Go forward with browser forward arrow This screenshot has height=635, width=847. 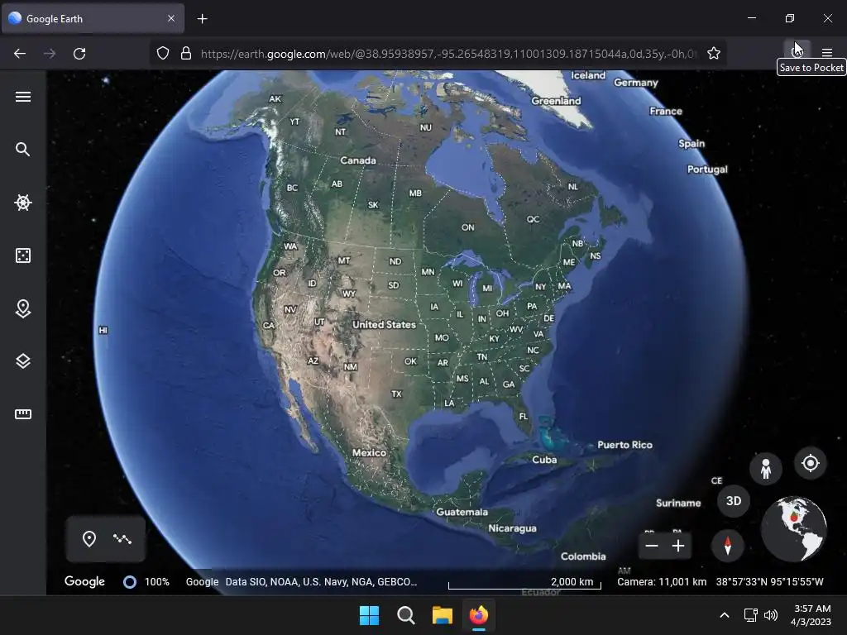(x=50, y=54)
